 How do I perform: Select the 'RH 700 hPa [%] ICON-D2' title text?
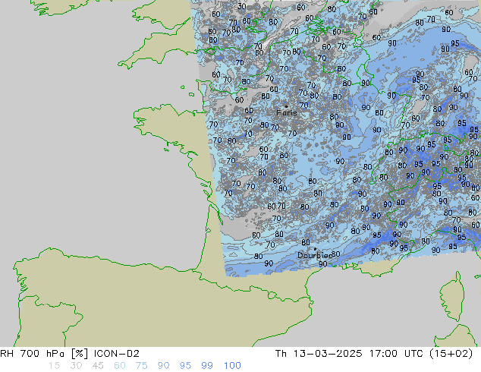click(x=70, y=354)
